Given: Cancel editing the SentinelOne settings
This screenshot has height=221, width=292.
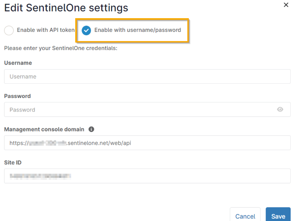Looking at the screenshot, I should (245, 216).
